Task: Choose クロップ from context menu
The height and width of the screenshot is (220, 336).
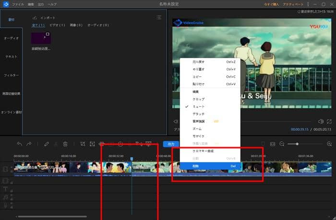Action: tap(210, 99)
